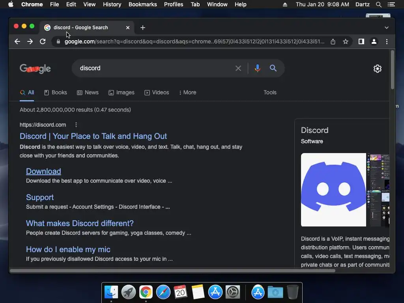The image size is (404, 303).
Task: Bookmark this page with the star icon
Action: click(346, 41)
